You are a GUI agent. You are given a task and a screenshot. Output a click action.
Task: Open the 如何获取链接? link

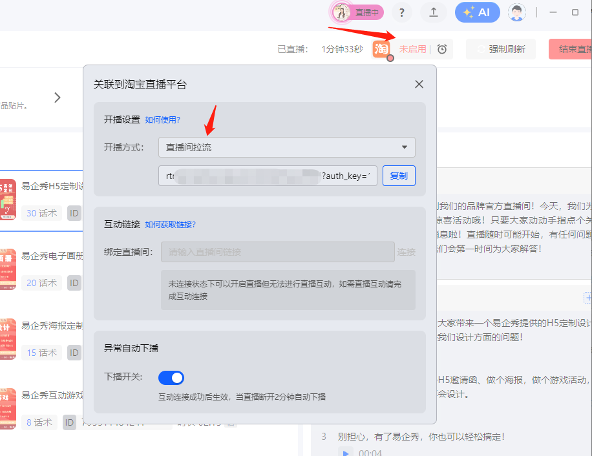[170, 225]
